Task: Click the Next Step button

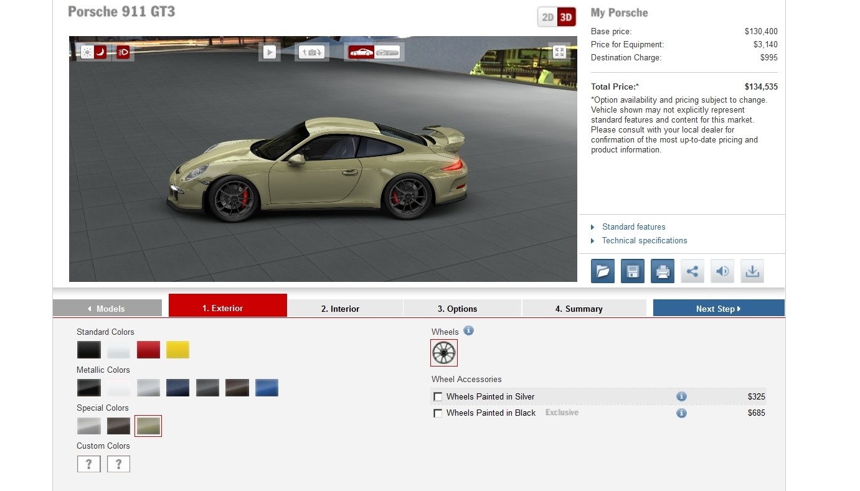Action: [719, 308]
